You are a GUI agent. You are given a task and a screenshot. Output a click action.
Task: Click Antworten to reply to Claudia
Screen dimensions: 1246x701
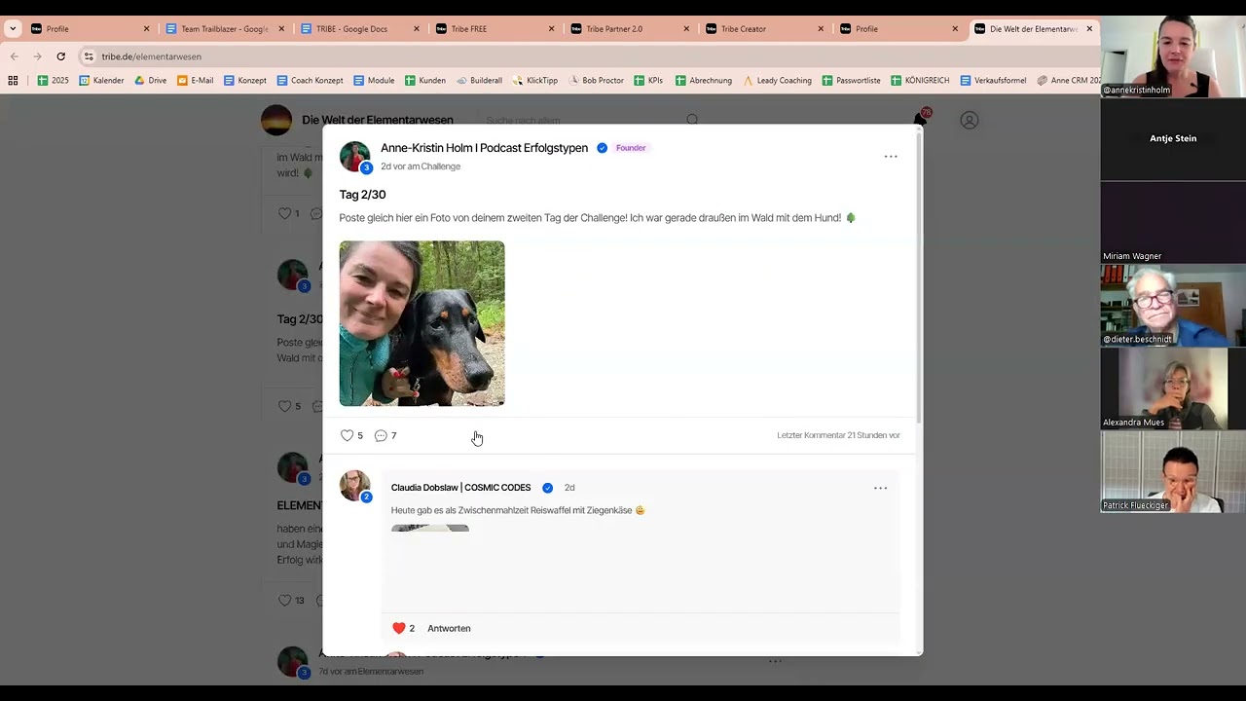click(449, 628)
